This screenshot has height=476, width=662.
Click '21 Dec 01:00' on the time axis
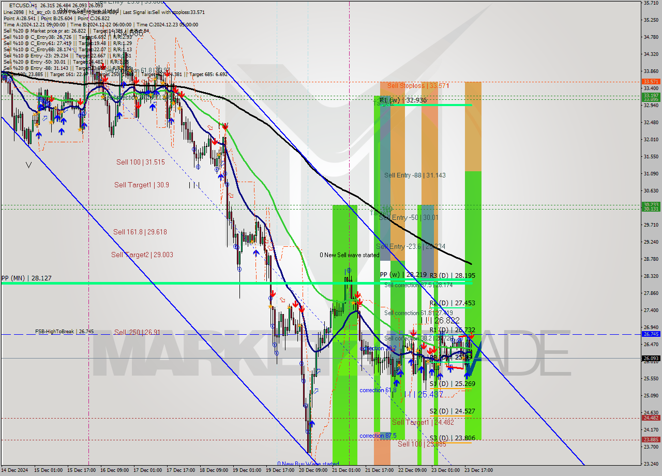(x=346, y=470)
